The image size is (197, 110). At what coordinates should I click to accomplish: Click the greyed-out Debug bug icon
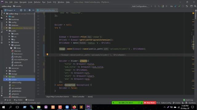tap(155, 6)
